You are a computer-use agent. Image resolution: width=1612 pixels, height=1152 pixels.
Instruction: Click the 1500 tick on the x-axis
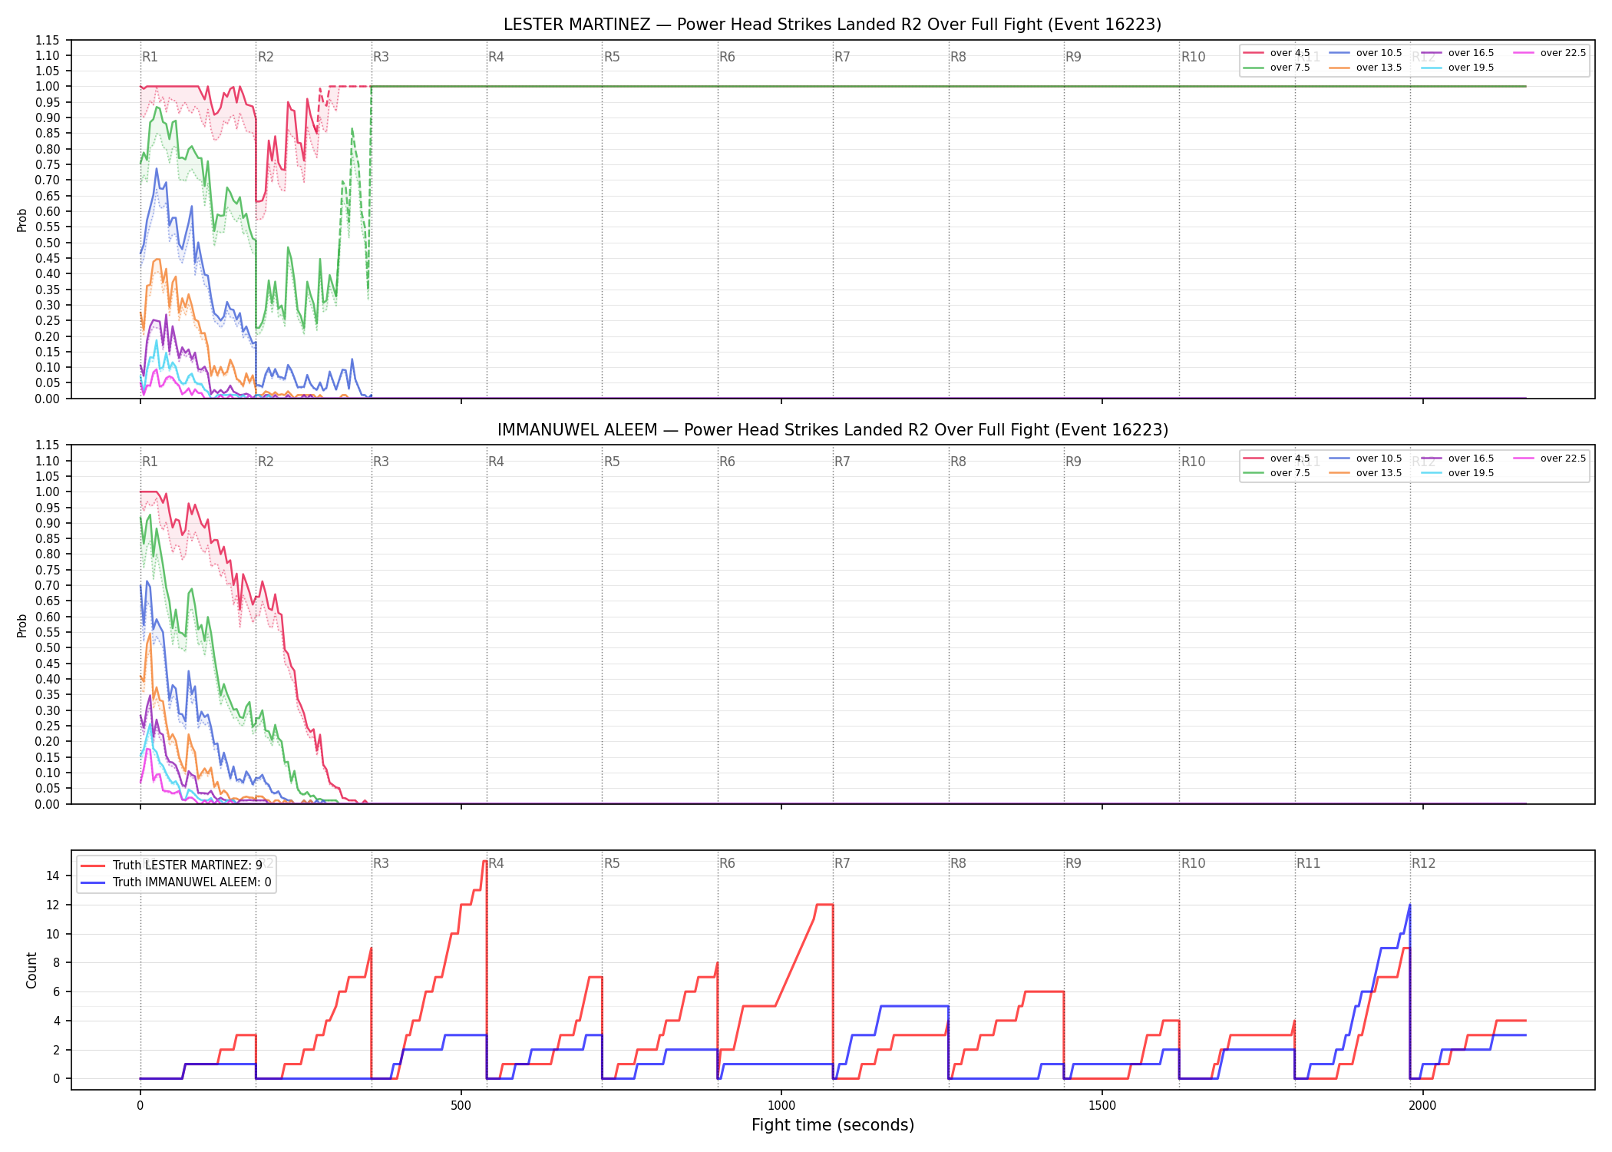pyautogui.click(x=1102, y=1106)
